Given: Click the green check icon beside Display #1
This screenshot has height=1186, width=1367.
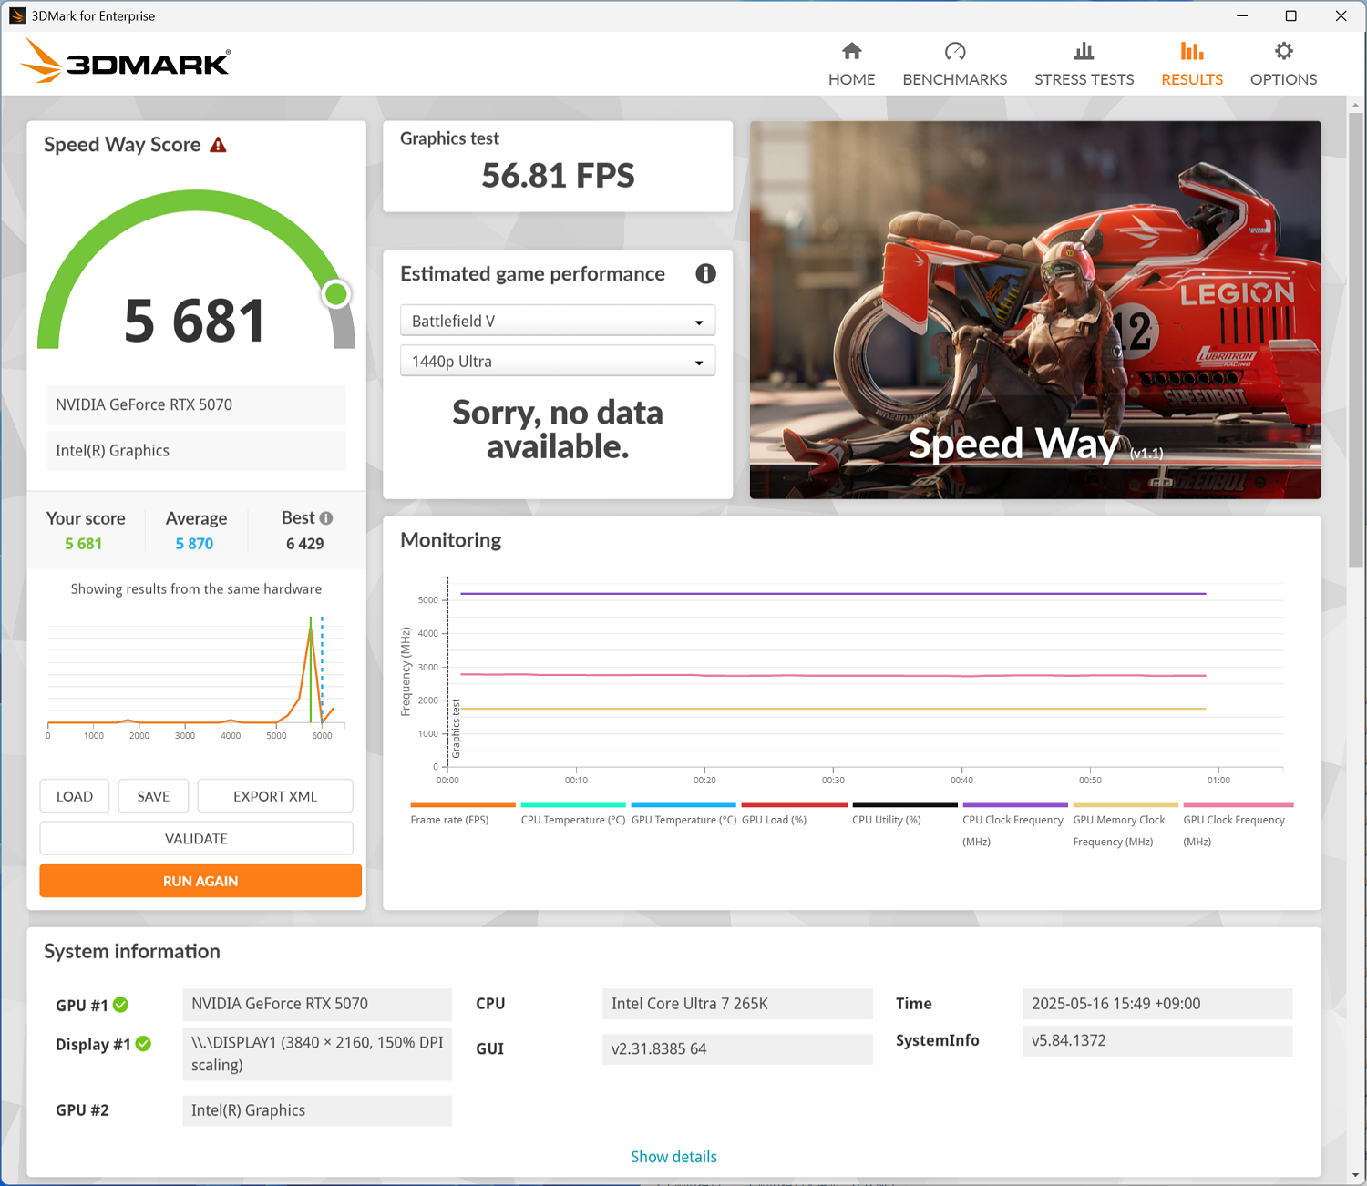Looking at the screenshot, I should click(x=143, y=1044).
